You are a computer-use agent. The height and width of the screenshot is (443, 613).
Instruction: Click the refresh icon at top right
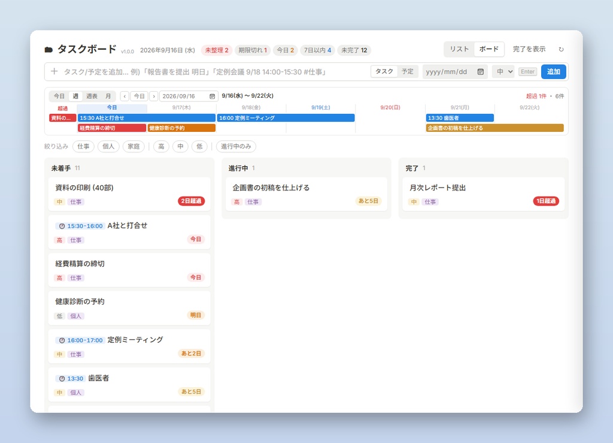point(561,49)
